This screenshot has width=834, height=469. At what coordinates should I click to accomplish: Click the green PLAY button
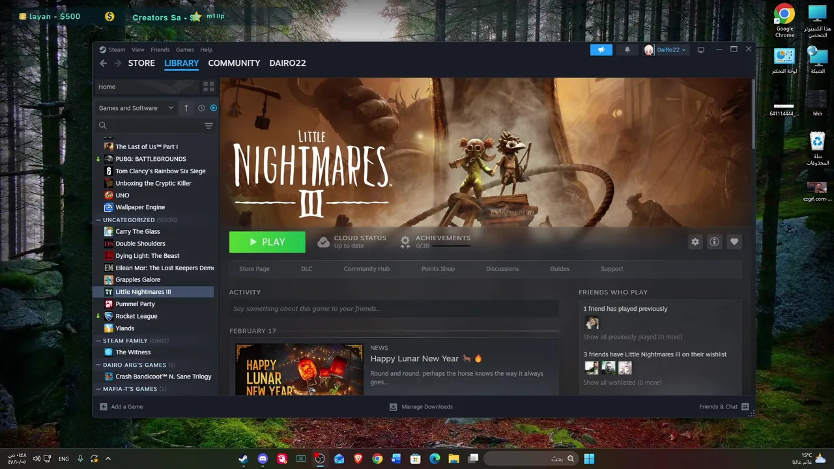tap(267, 242)
